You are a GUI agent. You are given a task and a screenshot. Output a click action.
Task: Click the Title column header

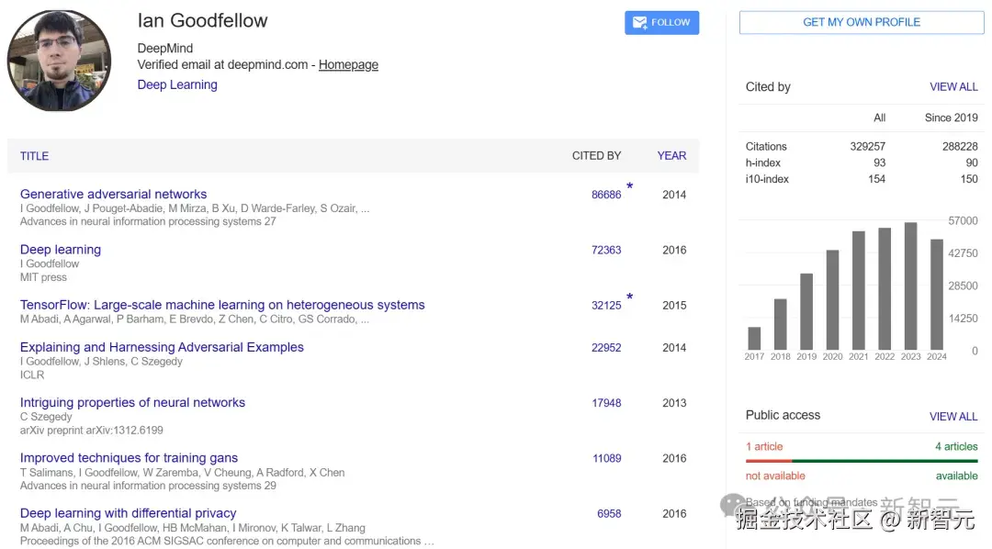[x=35, y=156]
